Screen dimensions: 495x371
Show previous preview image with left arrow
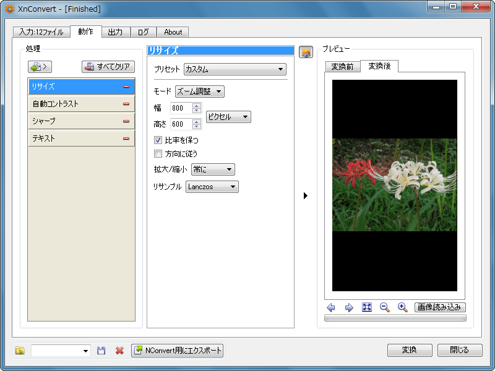[x=331, y=307]
